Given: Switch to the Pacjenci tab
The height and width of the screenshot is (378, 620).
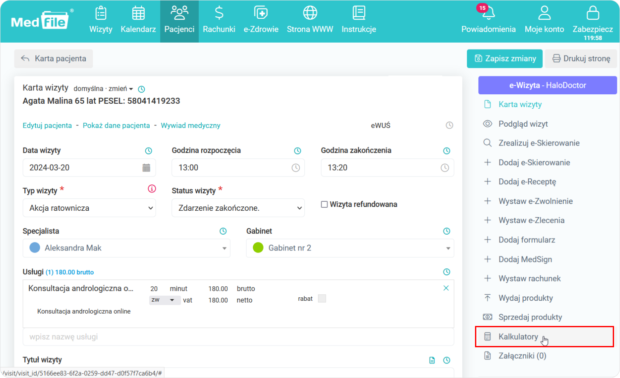Looking at the screenshot, I should coord(180,20).
